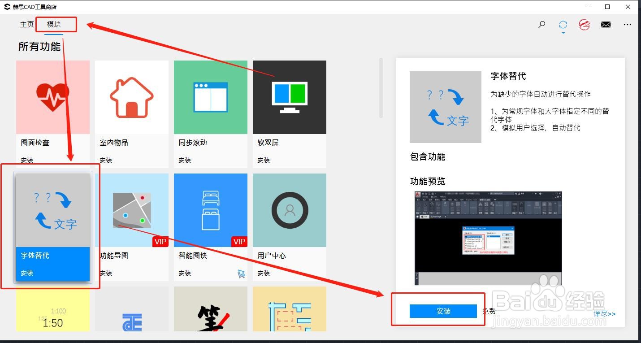This screenshot has width=641, height=343.
Task: Open the 主页 tab
Action: [27, 24]
